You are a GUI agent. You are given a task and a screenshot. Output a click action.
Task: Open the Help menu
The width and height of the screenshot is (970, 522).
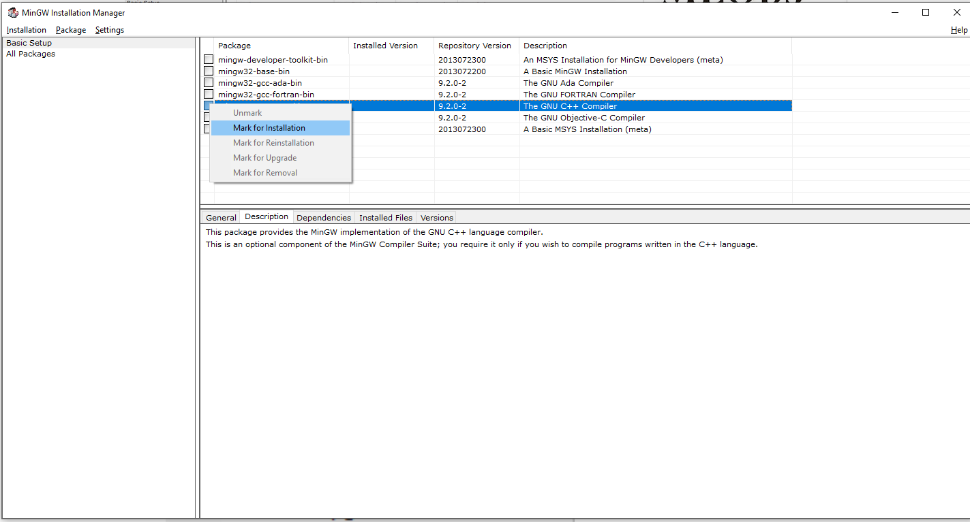(959, 30)
